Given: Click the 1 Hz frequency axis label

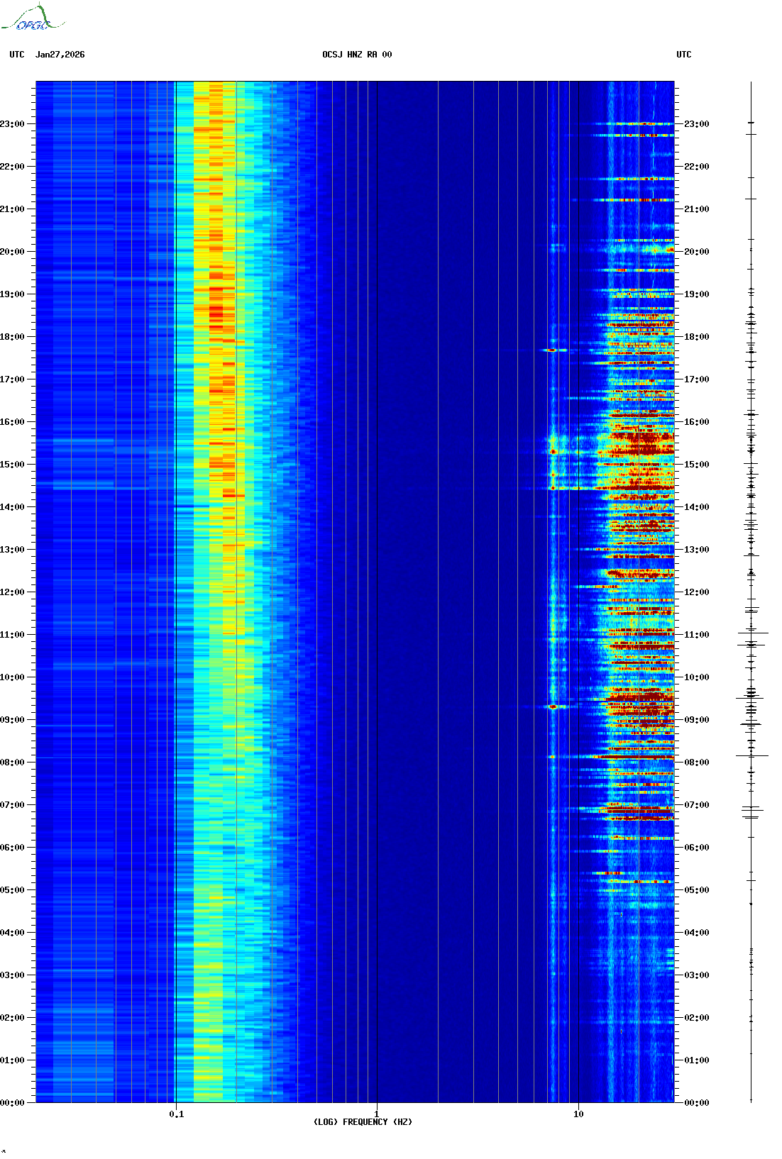Looking at the screenshot, I should pos(376,1114).
